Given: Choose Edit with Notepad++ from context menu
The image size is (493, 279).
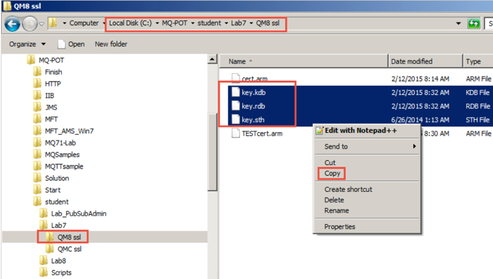Looking at the screenshot, I should [367, 131].
